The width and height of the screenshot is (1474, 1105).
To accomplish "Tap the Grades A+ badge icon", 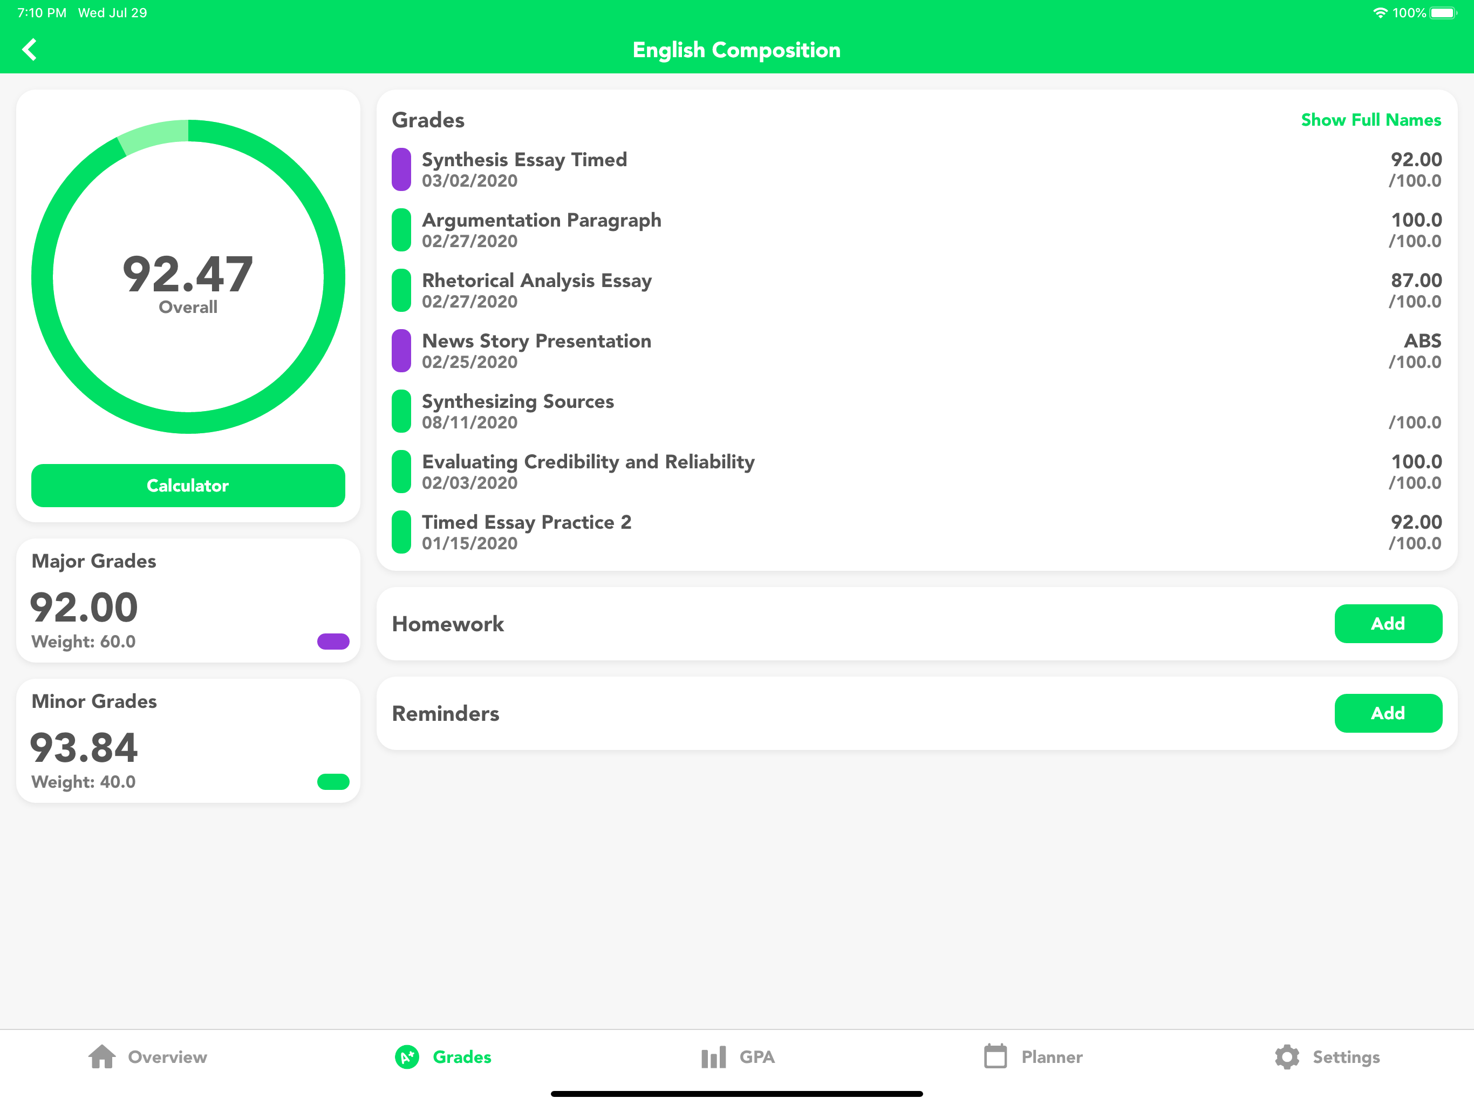I will 407,1056.
